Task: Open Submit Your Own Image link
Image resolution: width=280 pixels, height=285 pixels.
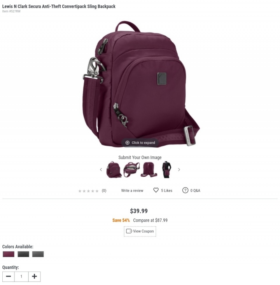Action: 140,157
